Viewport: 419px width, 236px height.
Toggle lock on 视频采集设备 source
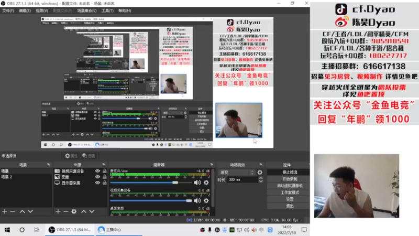(x=104, y=171)
